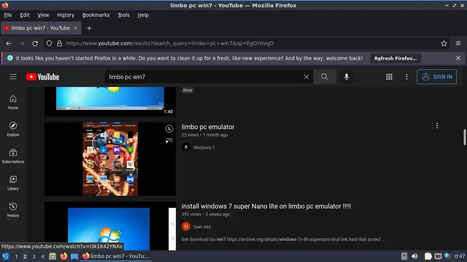The image size is (467, 262).
Task: Open the History menu
Action: pyautogui.click(x=66, y=15)
